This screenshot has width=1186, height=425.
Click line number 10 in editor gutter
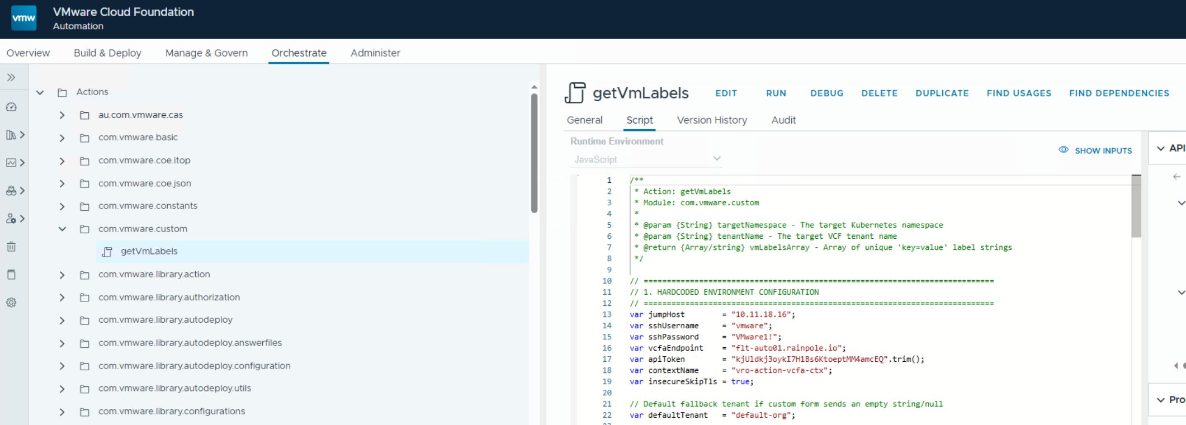pos(607,281)
